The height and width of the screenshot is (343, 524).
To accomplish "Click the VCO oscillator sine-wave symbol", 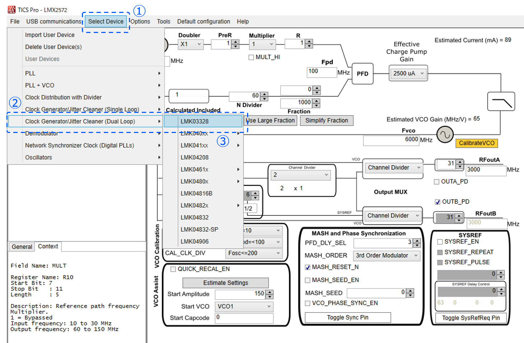I will click(x=445, y=135).
